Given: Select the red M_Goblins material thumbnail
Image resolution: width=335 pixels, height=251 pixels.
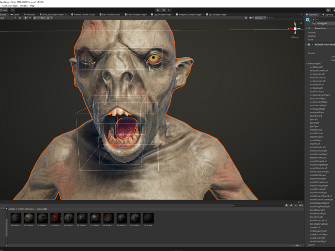Looking at the screenshot, I should click(56, 218).
